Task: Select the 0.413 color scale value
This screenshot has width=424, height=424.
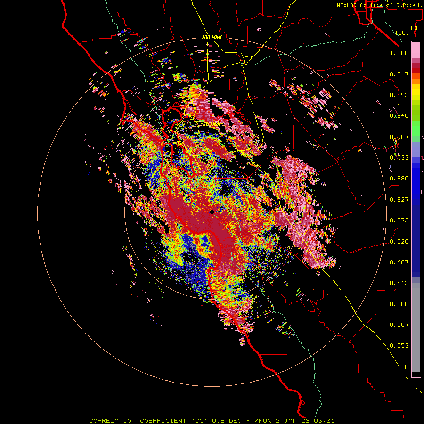Action: (399, 283)
